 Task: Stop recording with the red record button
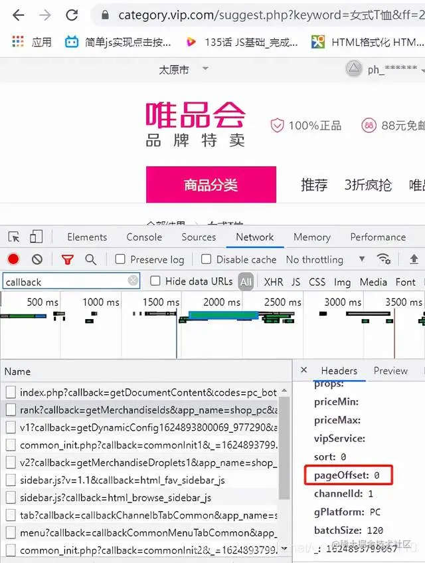(x=14, y=259)
